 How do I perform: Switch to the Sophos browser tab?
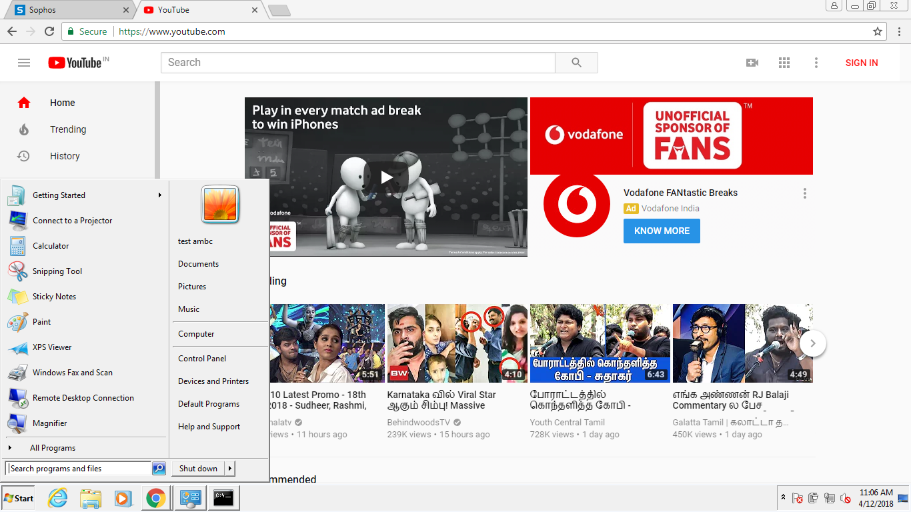pos(70,10)
